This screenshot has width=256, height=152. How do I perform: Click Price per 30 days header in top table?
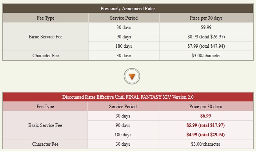[x=206, y=18]
